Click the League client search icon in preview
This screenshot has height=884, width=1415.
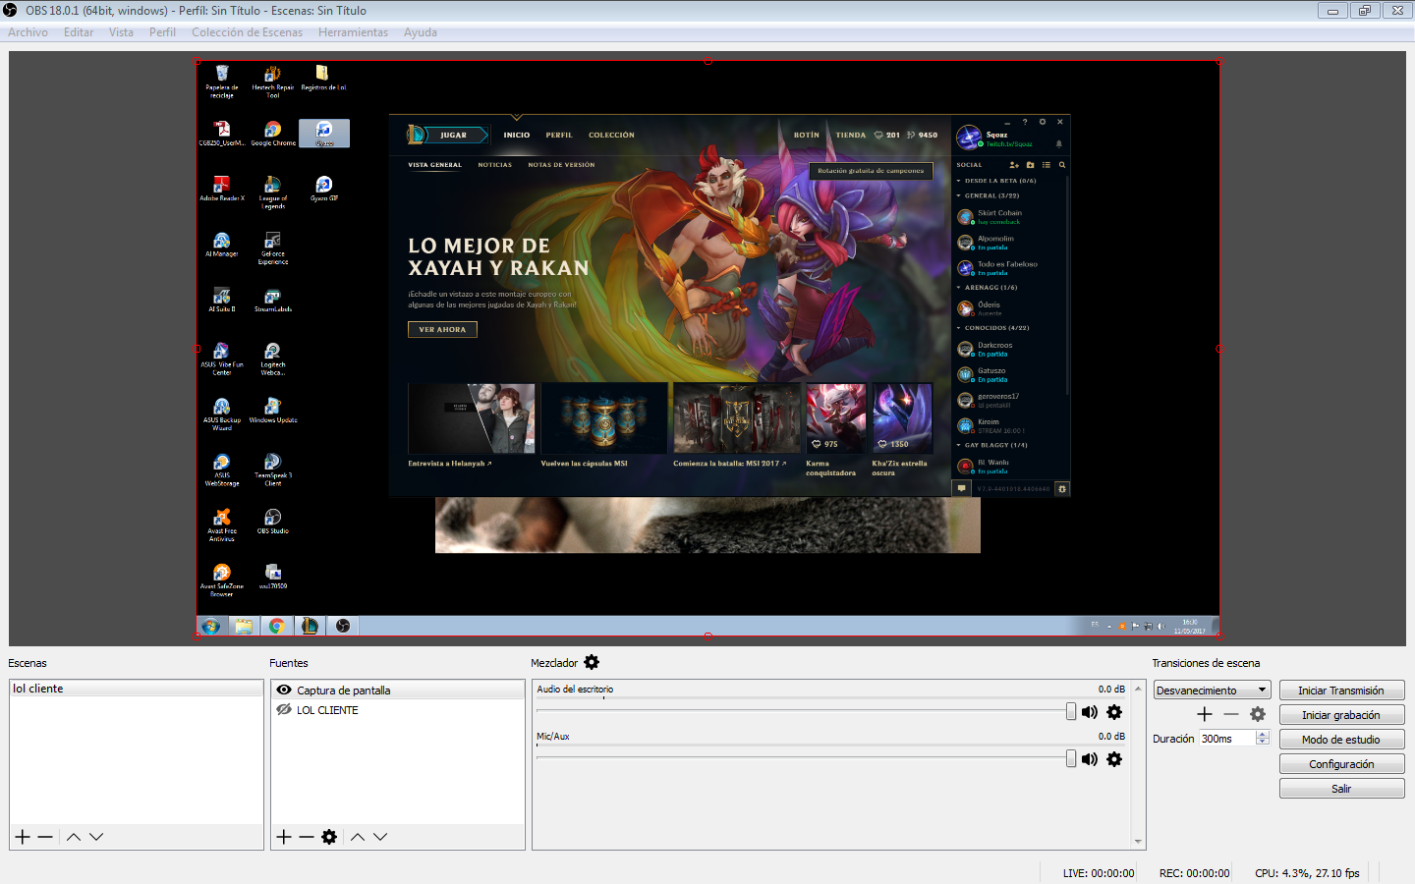pos(1062,165)
